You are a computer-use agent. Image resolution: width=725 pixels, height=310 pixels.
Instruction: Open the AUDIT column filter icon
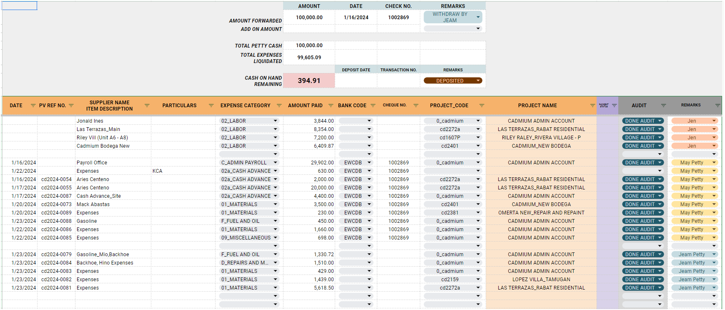pos(663,106)
